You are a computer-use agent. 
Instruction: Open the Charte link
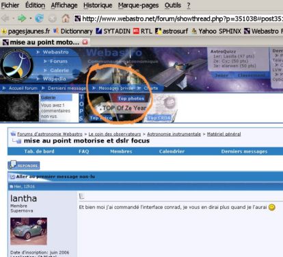click(151, 88)
